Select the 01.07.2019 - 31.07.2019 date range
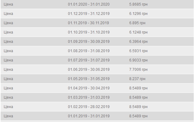 point(89,60)
